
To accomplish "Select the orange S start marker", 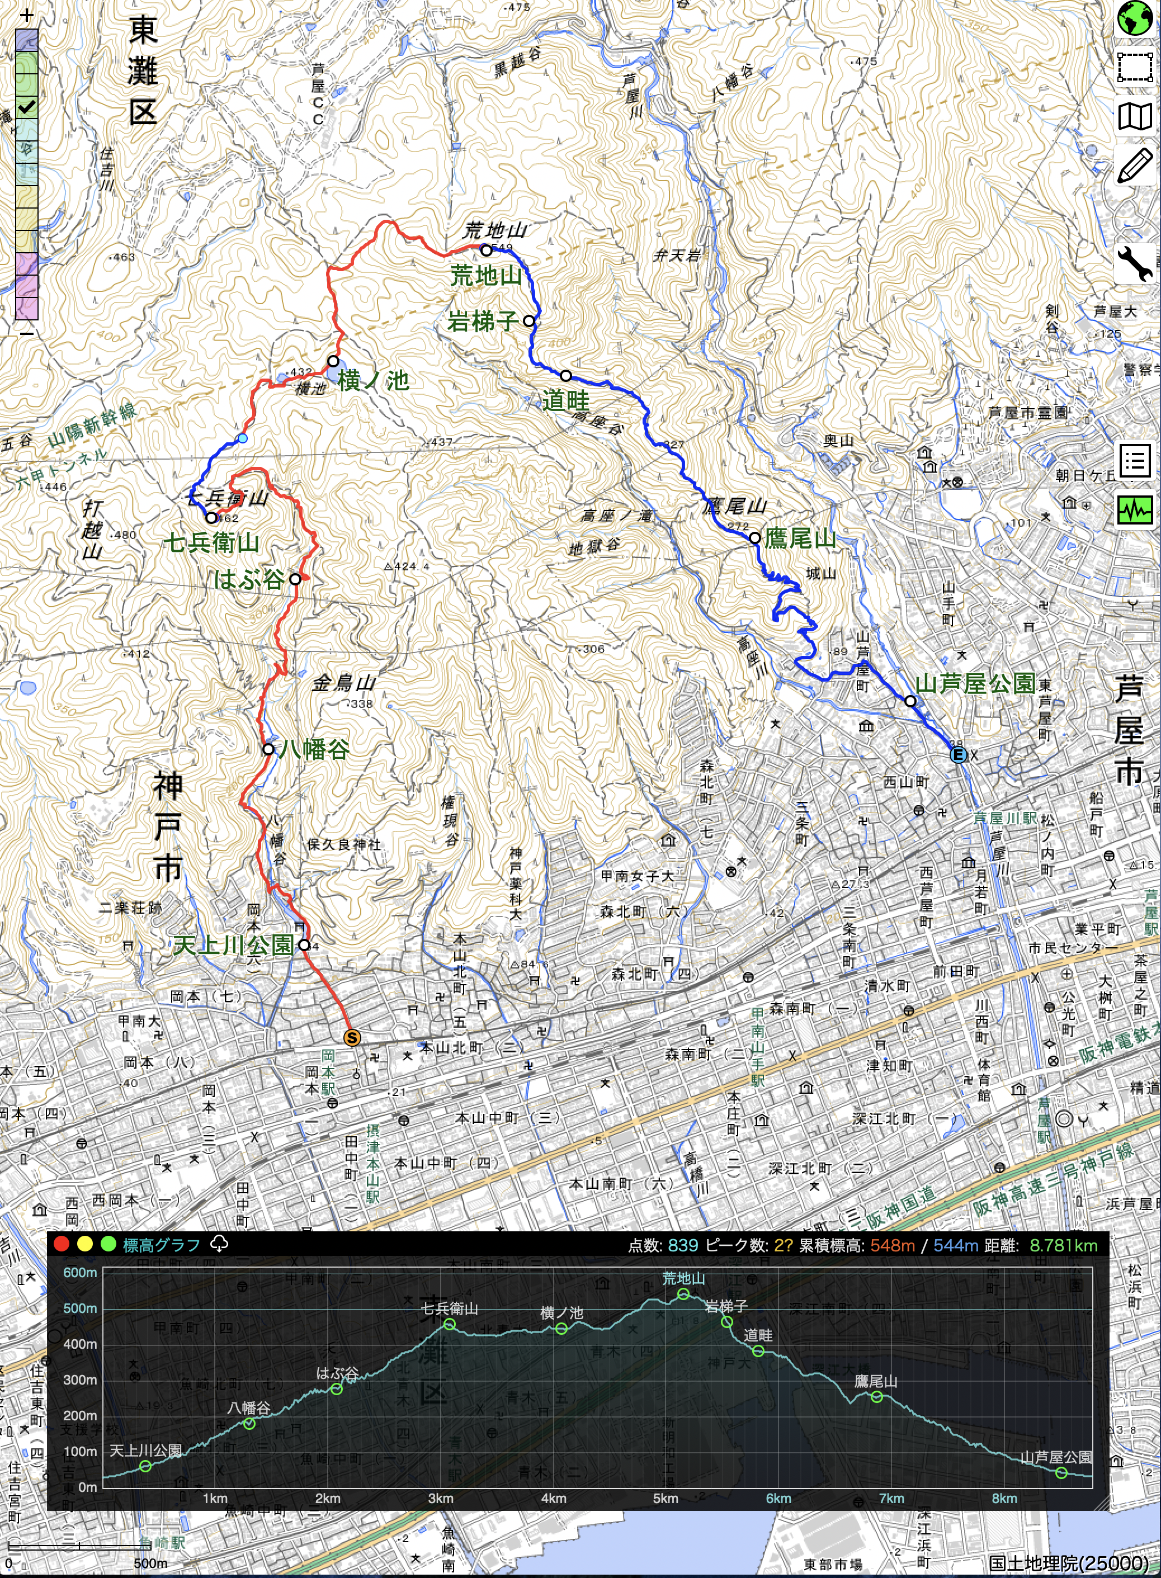I will 351,1037.
